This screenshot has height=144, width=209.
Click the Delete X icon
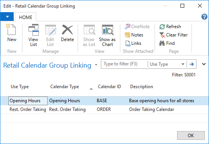coord(67,30)
